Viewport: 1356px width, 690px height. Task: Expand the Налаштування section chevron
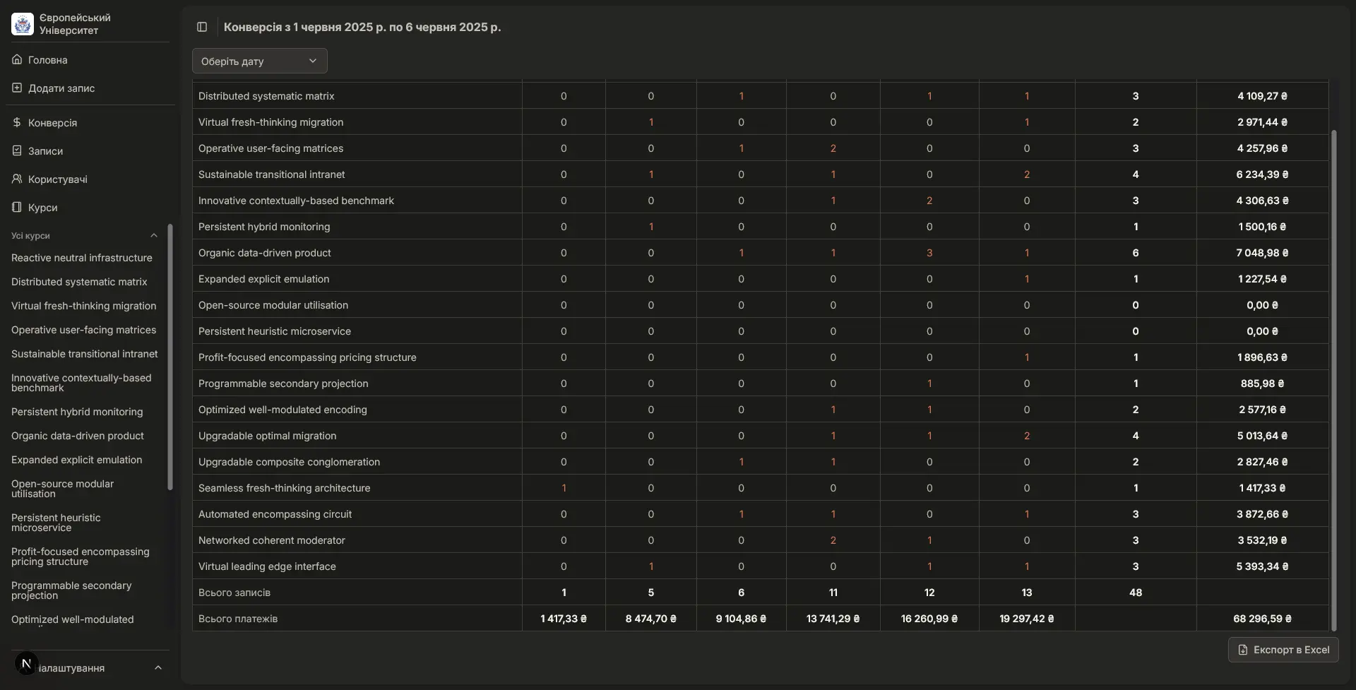pyautogui.click(x=158, y=668)
